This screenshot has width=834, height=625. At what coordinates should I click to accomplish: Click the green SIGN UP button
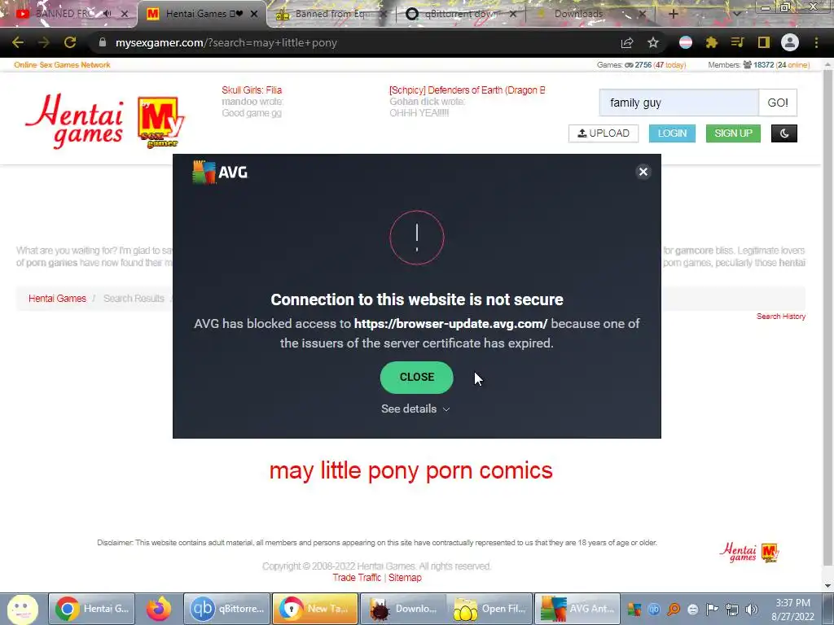pyautogui.click(x=733, y=133)
